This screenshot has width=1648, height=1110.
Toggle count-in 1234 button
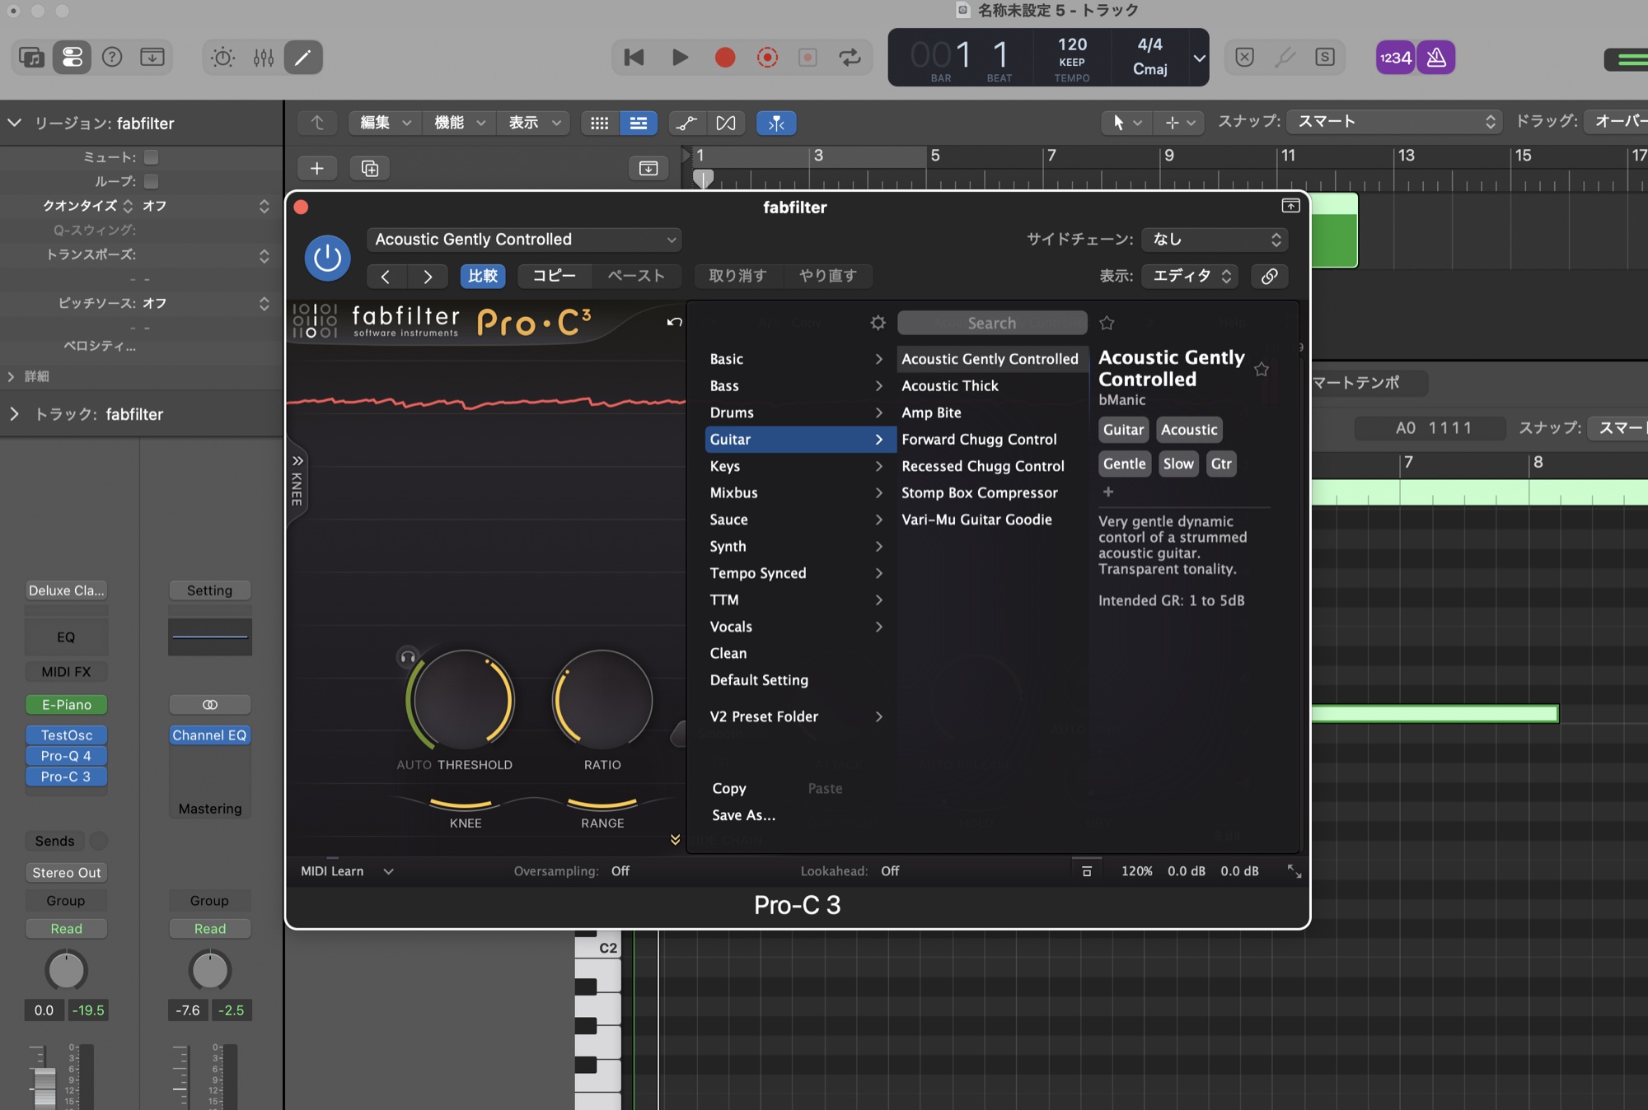[1395, 57]
